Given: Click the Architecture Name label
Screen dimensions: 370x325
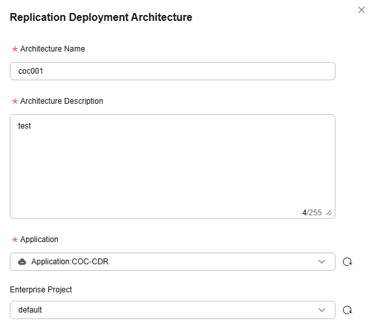Looking at the screenshot, I should pos(52,49).
